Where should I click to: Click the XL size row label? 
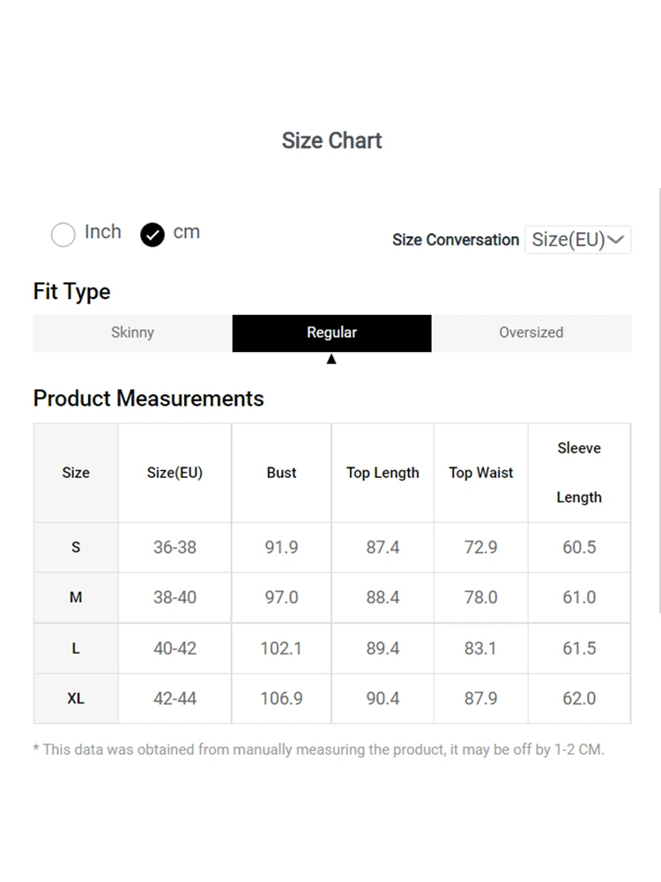(76, 699)
